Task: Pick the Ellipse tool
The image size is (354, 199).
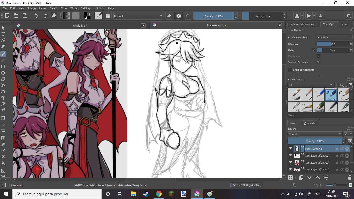Action: click(x=3, y=73)
